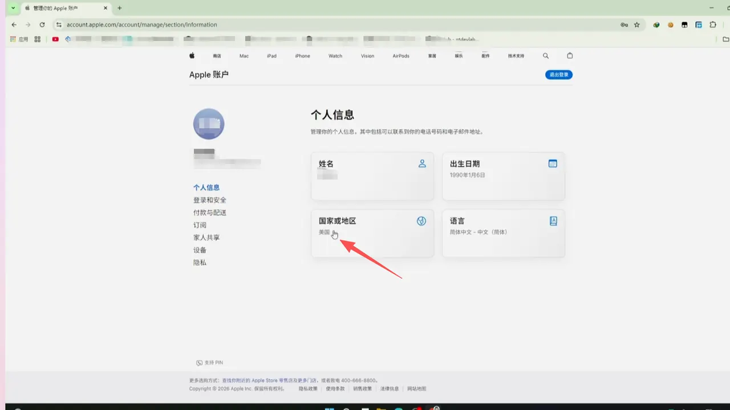Image resolution: width=730 pixels, height=410 pixels.
Task: Open the Watch menu item
Action: click(335, 56)
